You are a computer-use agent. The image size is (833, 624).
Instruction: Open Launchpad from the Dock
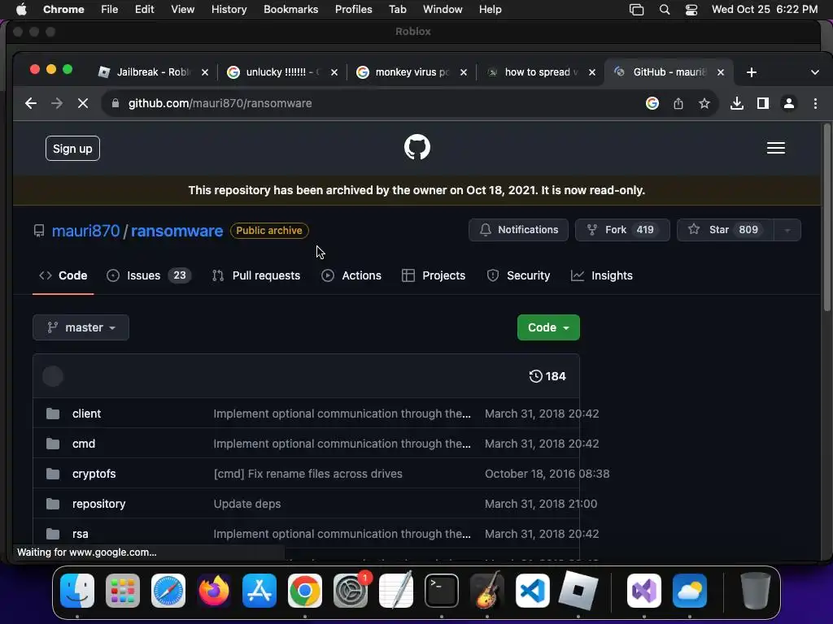point(123,590)
